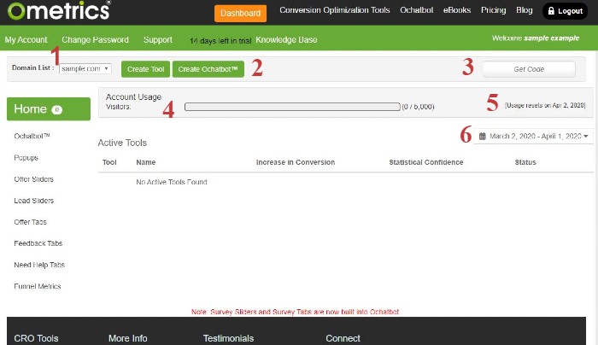
Task: Open Conversion Optimization Tools menu
Action: 335,10
